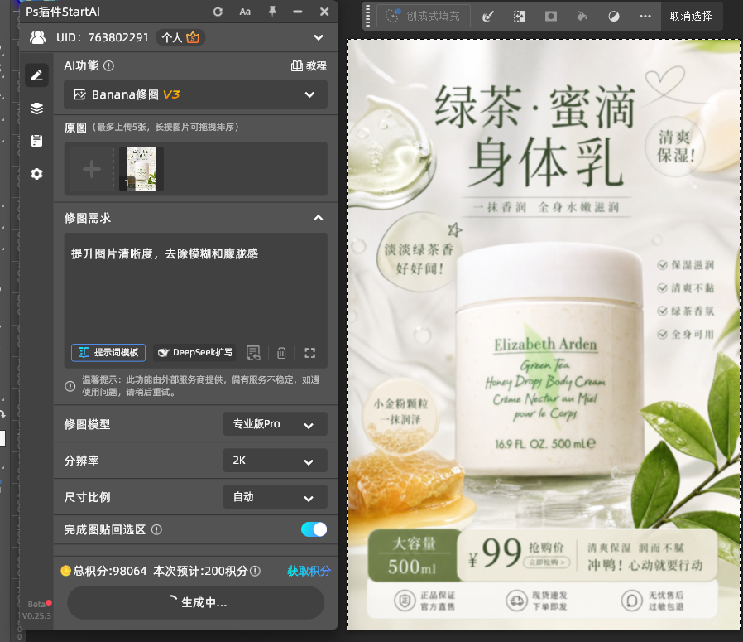
Task: Click the adjustment layer half-circle icon
Action: pos(614,17)
